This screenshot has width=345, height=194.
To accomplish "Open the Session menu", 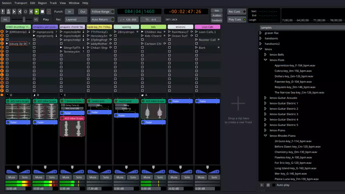I will click(x=6, y=3).
